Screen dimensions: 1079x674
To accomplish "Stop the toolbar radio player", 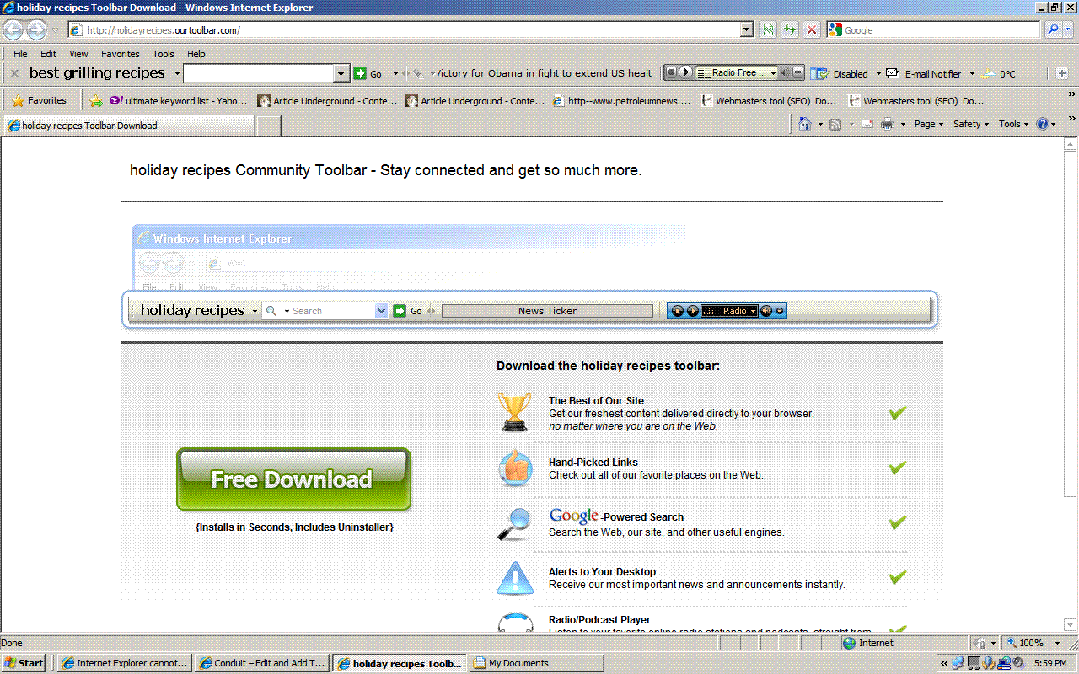I will (x=672, y=72).
